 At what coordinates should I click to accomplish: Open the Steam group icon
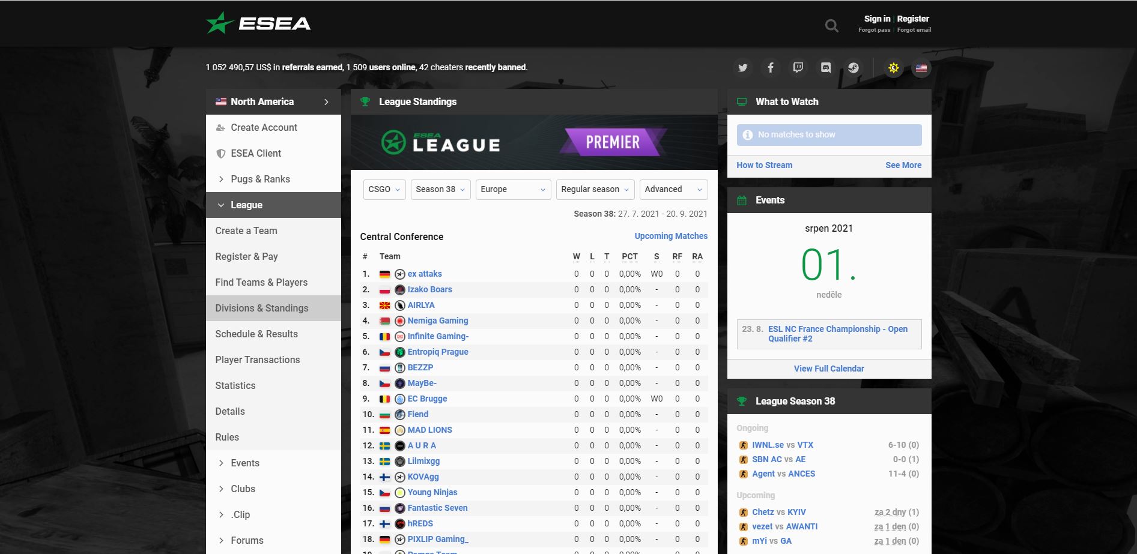pos(854,68)
